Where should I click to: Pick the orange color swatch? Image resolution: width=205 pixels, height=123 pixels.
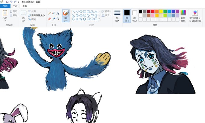click(x=157, y=11)
